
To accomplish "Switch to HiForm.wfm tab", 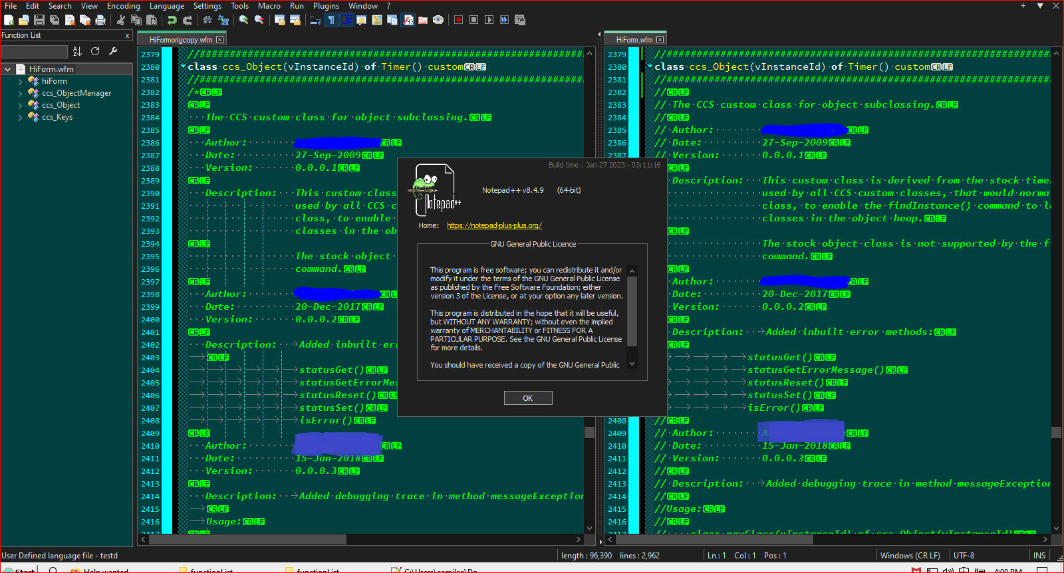I will coord(634,40).
